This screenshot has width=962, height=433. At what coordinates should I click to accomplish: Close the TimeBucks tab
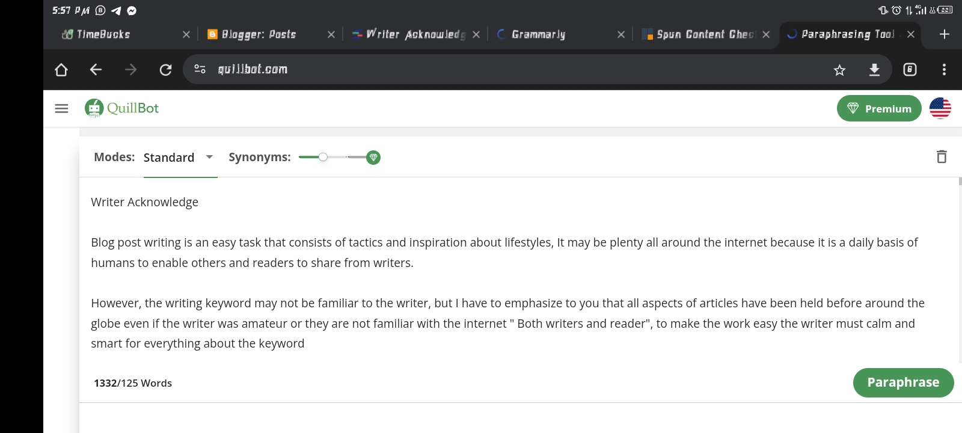186,34
